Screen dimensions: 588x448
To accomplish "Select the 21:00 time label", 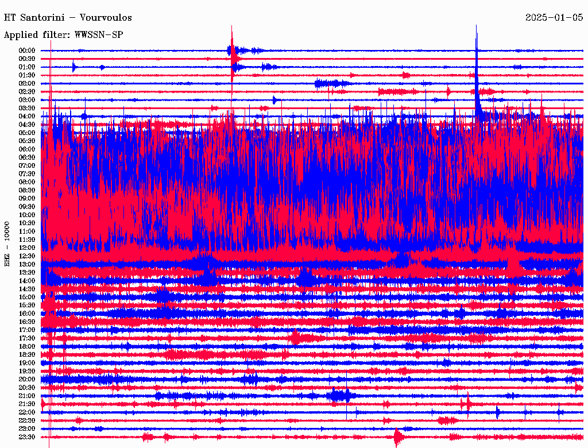I will [x=27, y=396].
